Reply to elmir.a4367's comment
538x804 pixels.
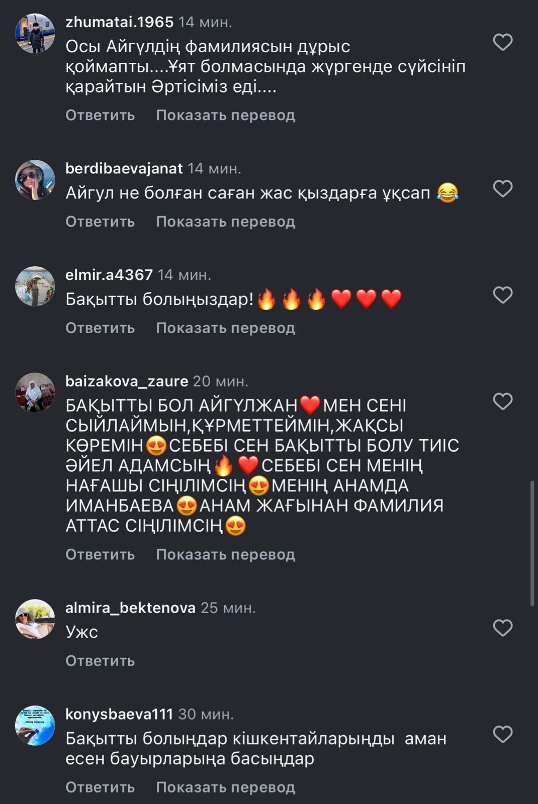[100, 328]
